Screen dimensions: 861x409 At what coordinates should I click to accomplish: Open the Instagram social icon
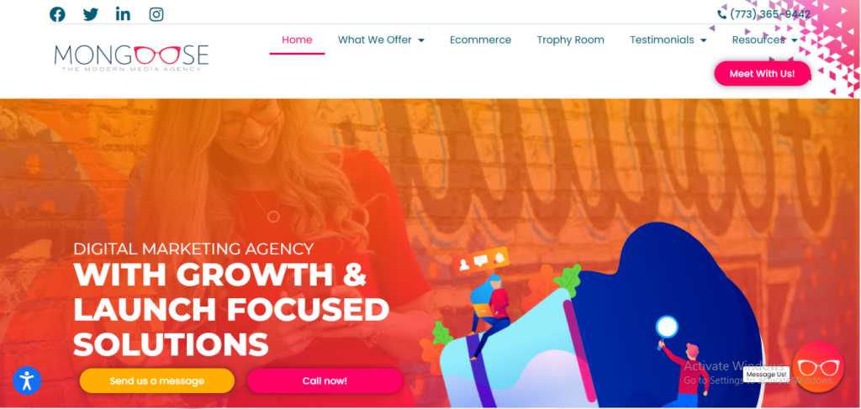[156, 14]
